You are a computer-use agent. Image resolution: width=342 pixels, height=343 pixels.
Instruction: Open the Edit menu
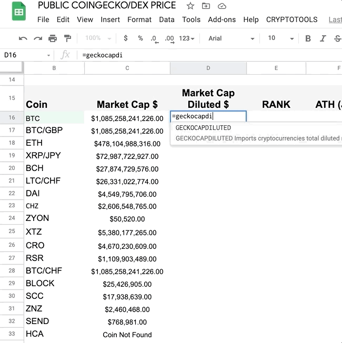[x=63, y=19]
